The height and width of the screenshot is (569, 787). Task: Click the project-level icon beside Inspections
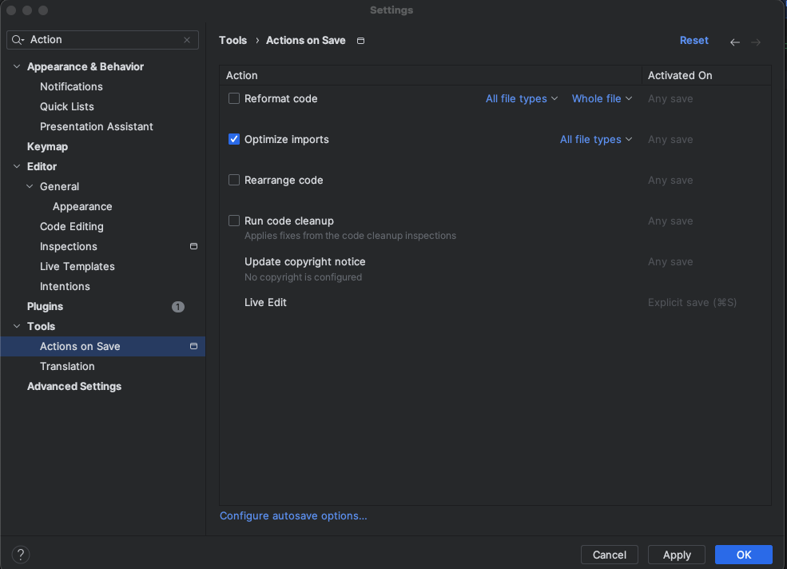click(x=193, y=246)
